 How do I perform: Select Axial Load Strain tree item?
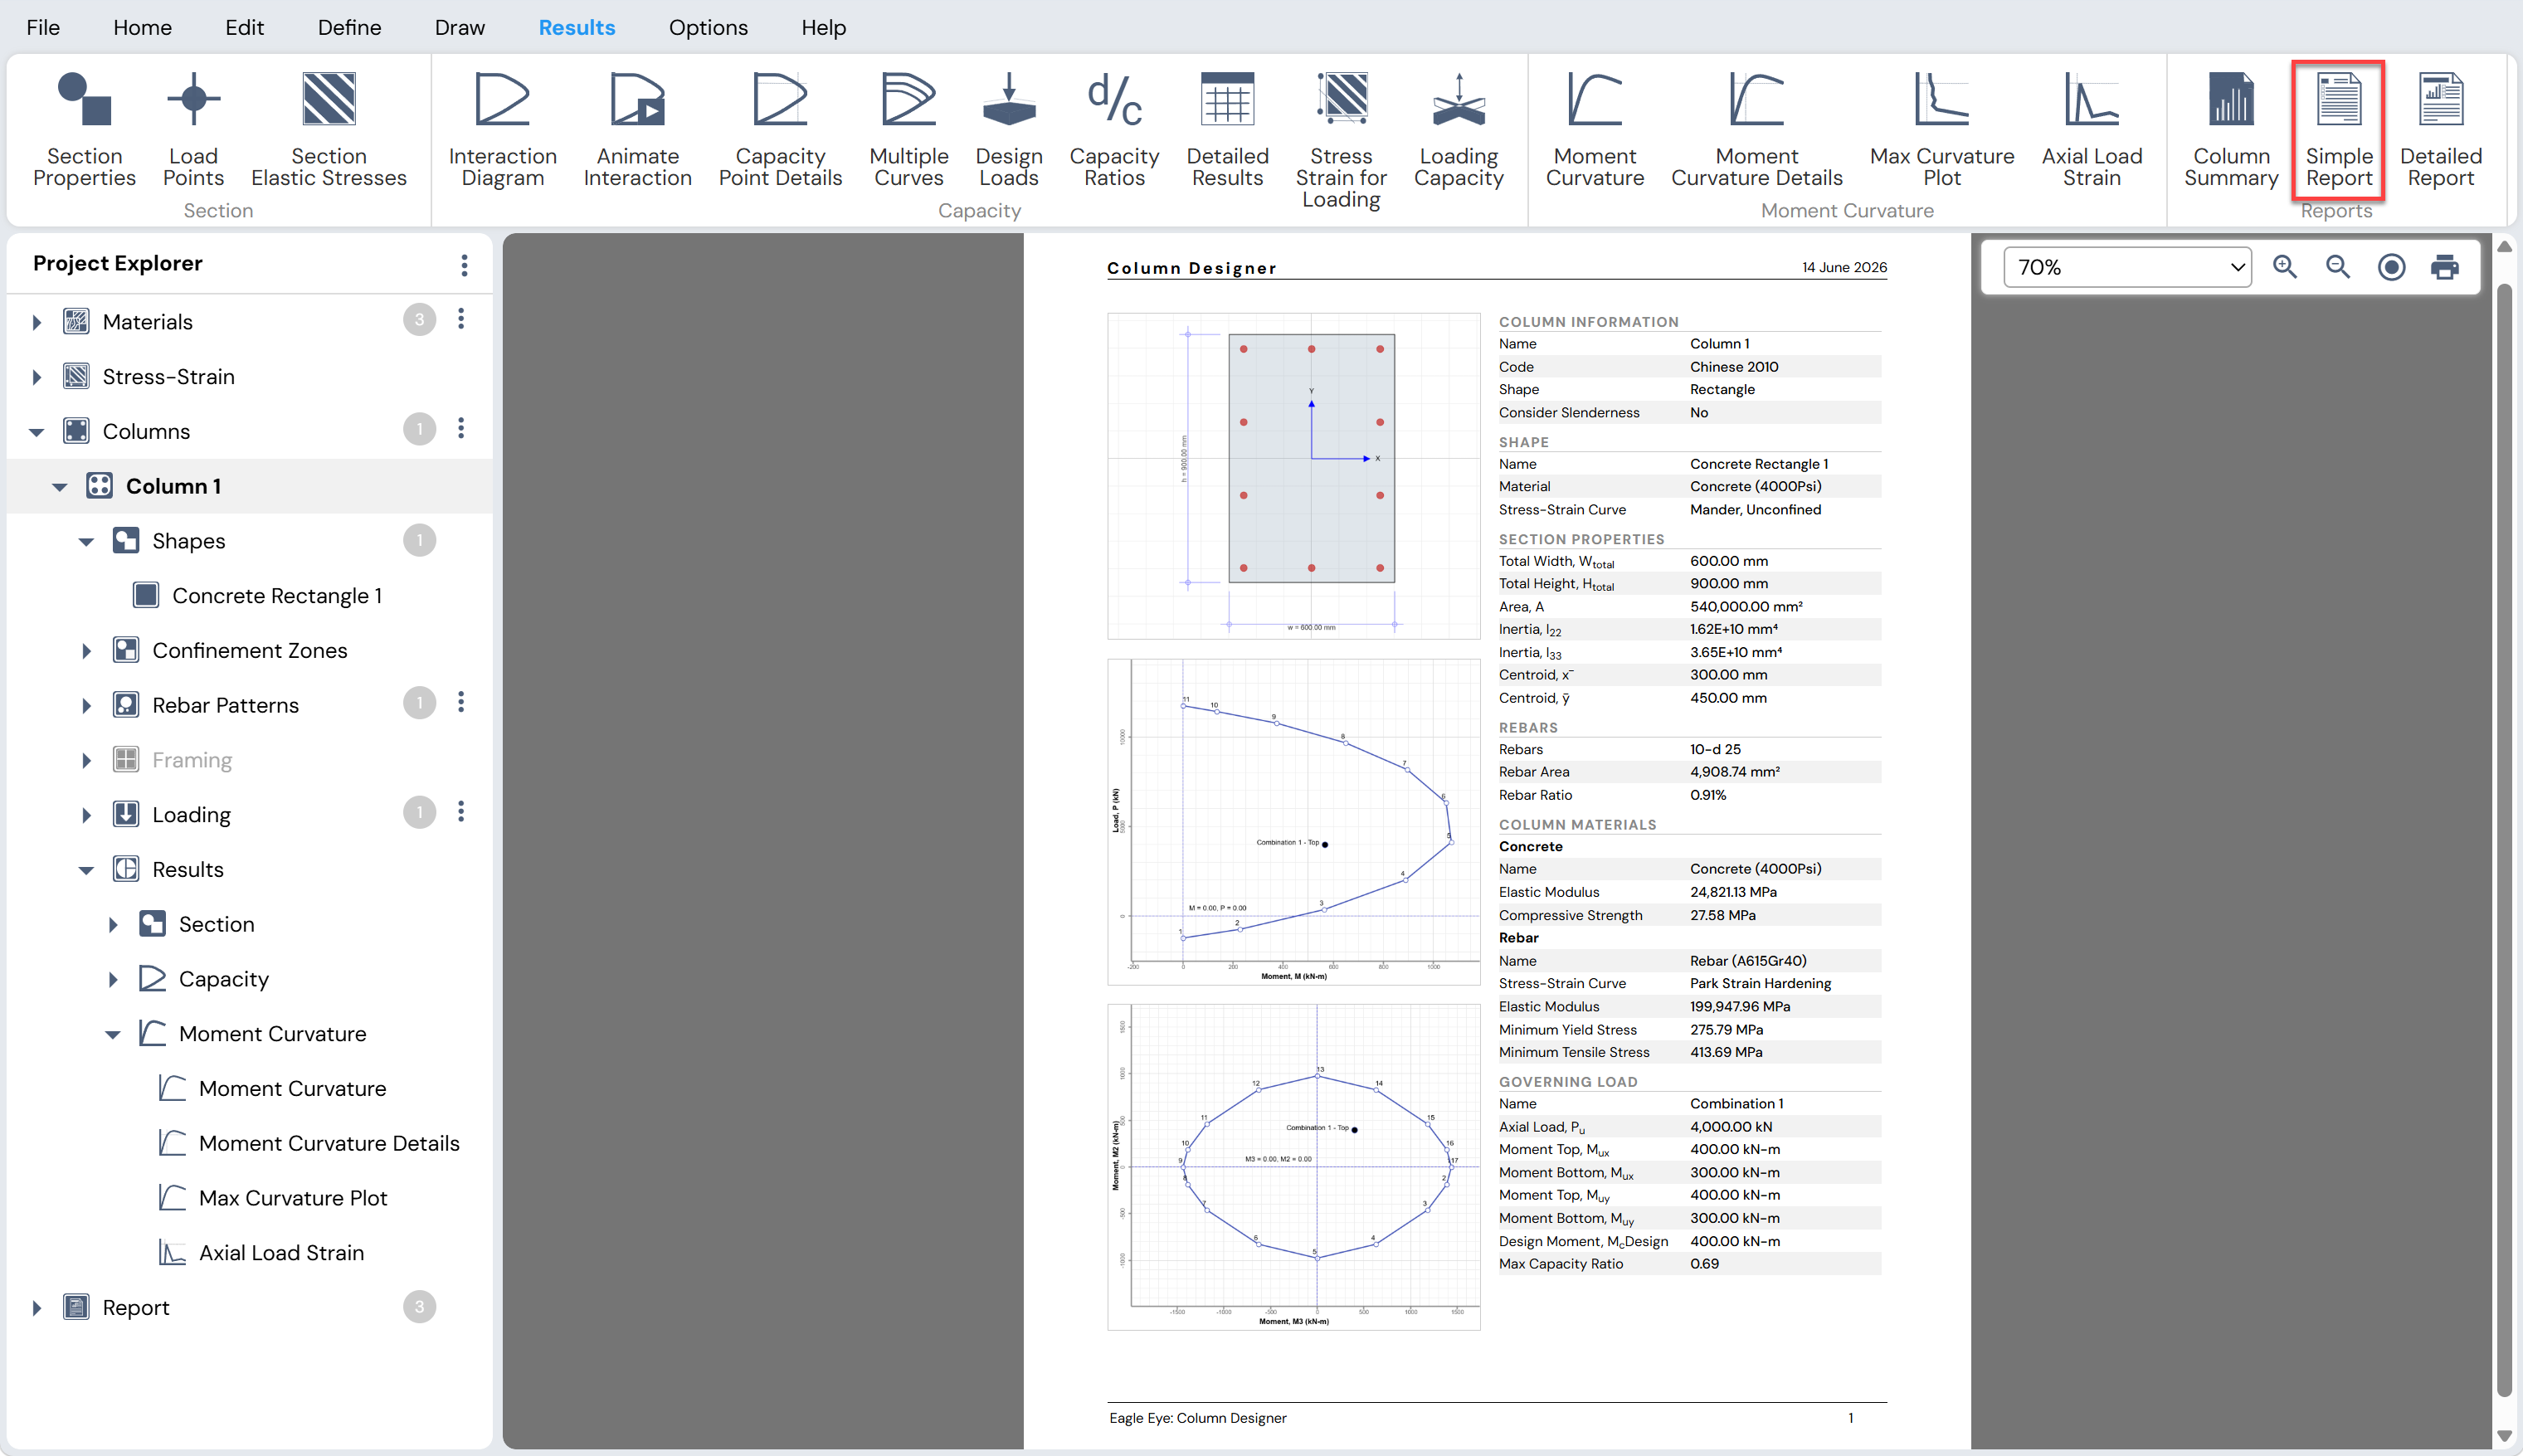(x=281, y=1253)
